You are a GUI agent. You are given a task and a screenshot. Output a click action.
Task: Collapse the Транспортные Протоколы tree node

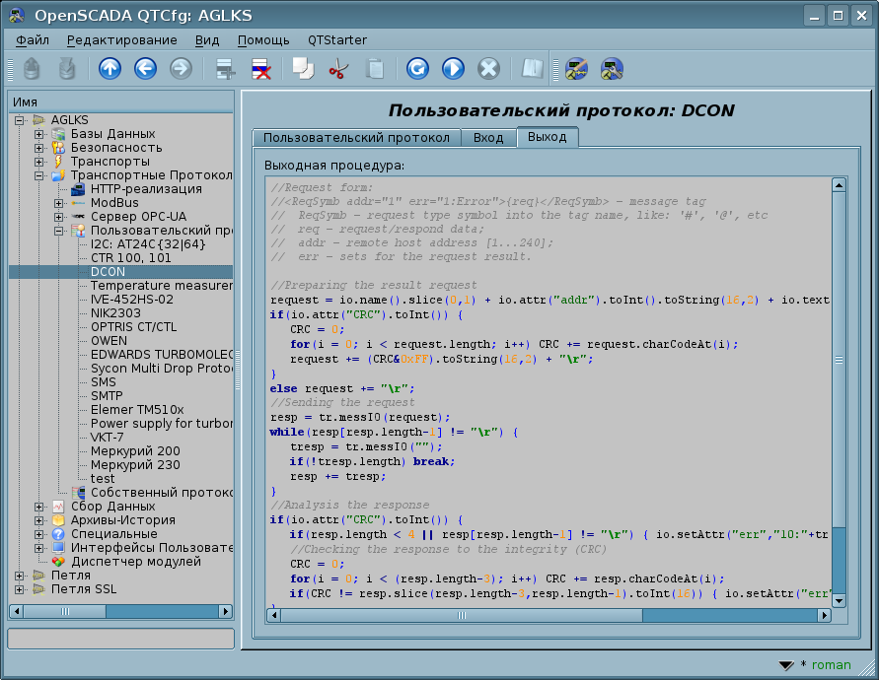[x=38, y=175]
